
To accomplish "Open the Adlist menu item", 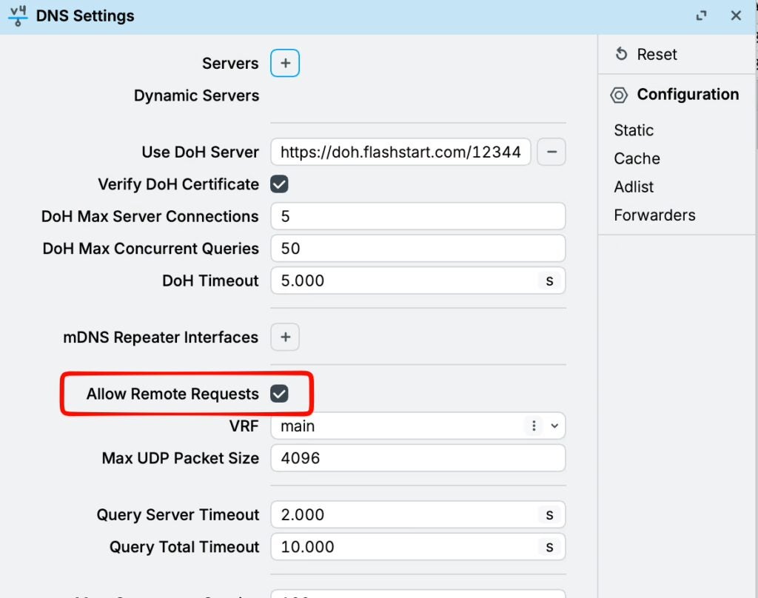I will pyautogui.click(x=634, y=187).
